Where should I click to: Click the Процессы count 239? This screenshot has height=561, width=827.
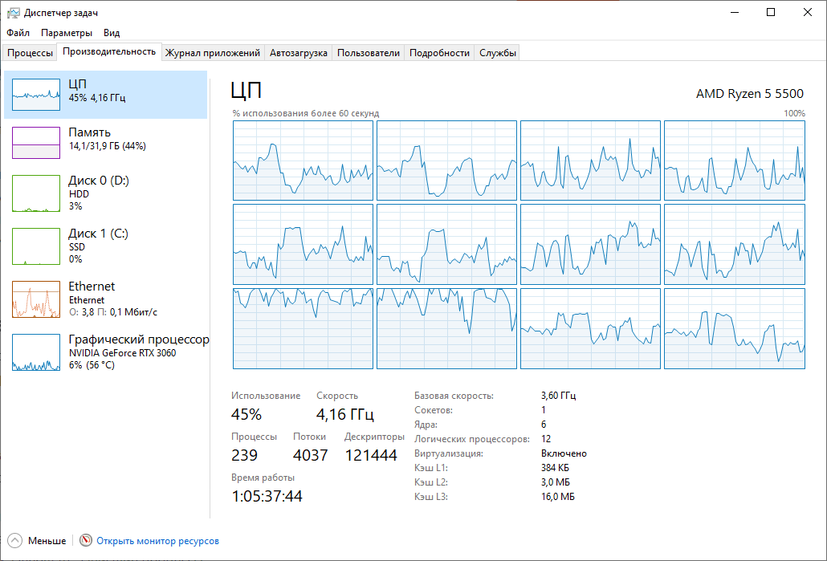tap(244, 455)
